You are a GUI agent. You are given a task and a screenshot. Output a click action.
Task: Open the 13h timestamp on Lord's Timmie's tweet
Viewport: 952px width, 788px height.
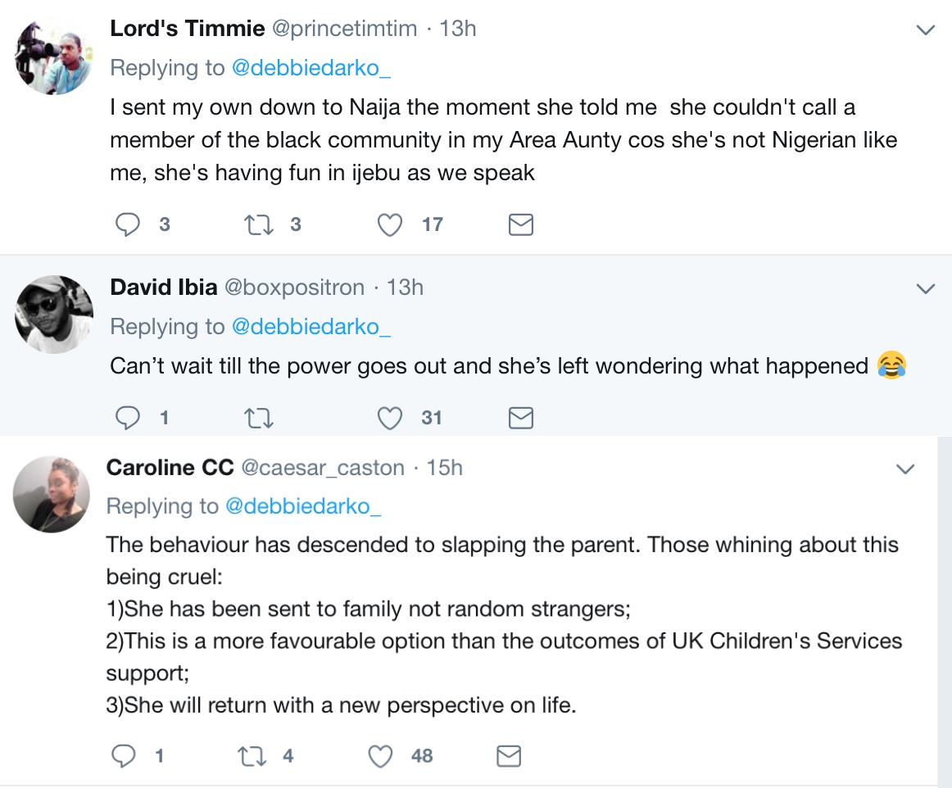point(458,29)
